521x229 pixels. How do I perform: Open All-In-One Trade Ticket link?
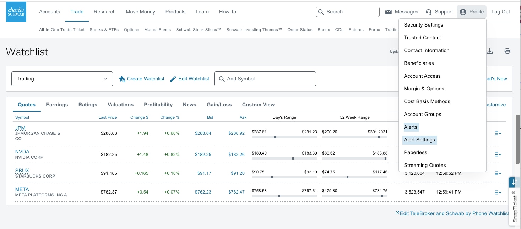click(62, 30)
